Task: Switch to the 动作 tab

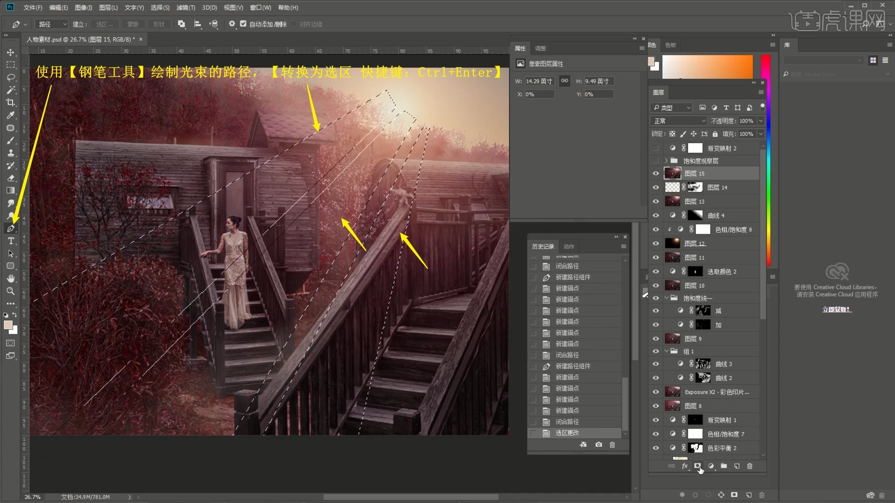Action: point(569,246)
